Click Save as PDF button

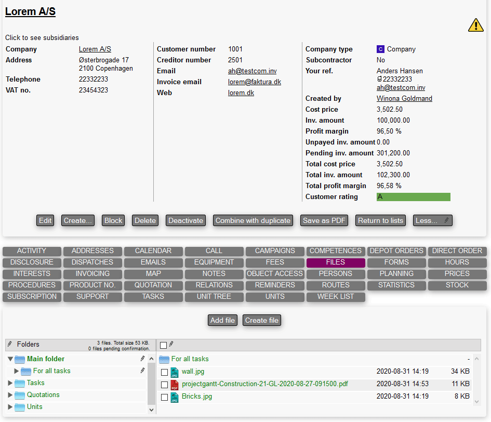(x=324, y=220)
